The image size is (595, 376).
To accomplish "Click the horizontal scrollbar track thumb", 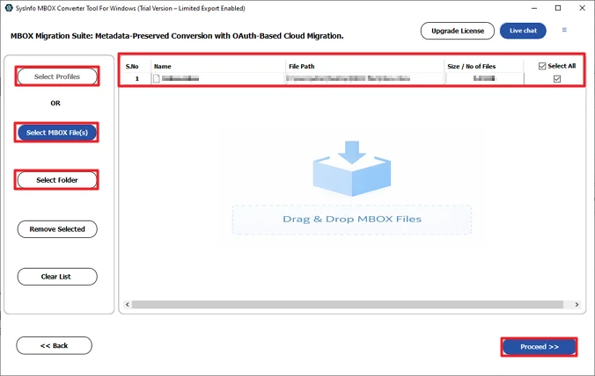I will (x=348, y=305).
